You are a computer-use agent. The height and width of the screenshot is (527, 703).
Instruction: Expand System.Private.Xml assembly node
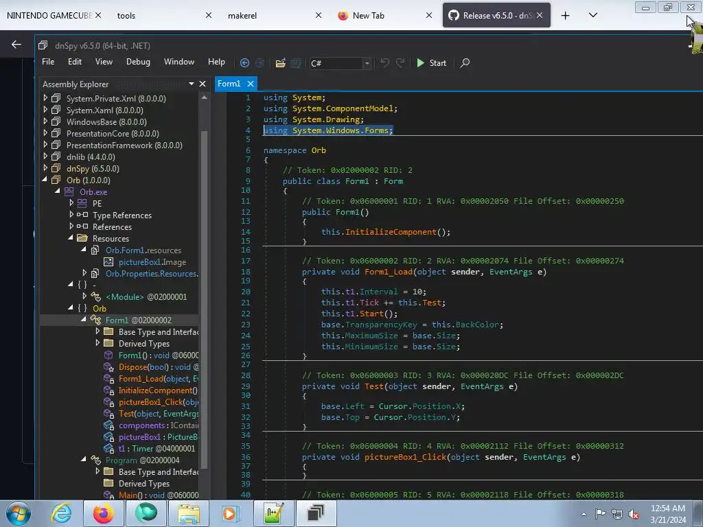45,98
